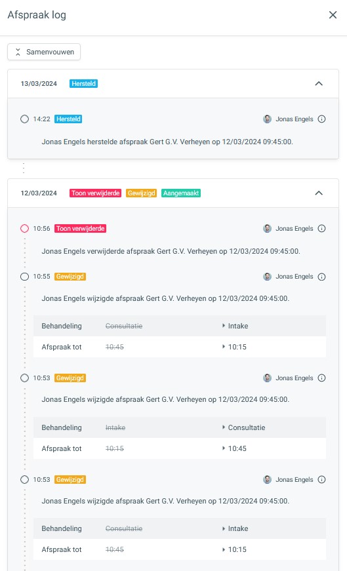Close the Afspraak log panel

coord(333,15)
